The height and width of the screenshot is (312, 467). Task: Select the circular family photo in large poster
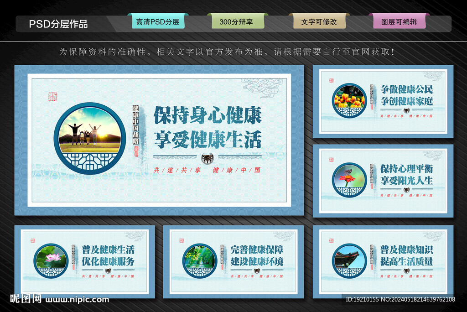pos(90,138)
